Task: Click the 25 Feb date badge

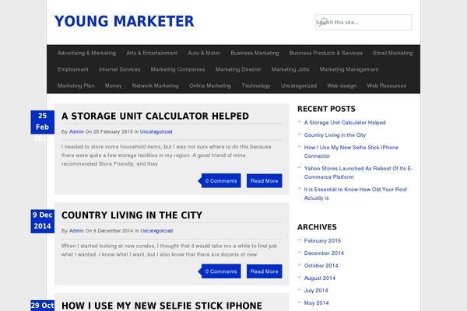Action: [42, 122]
